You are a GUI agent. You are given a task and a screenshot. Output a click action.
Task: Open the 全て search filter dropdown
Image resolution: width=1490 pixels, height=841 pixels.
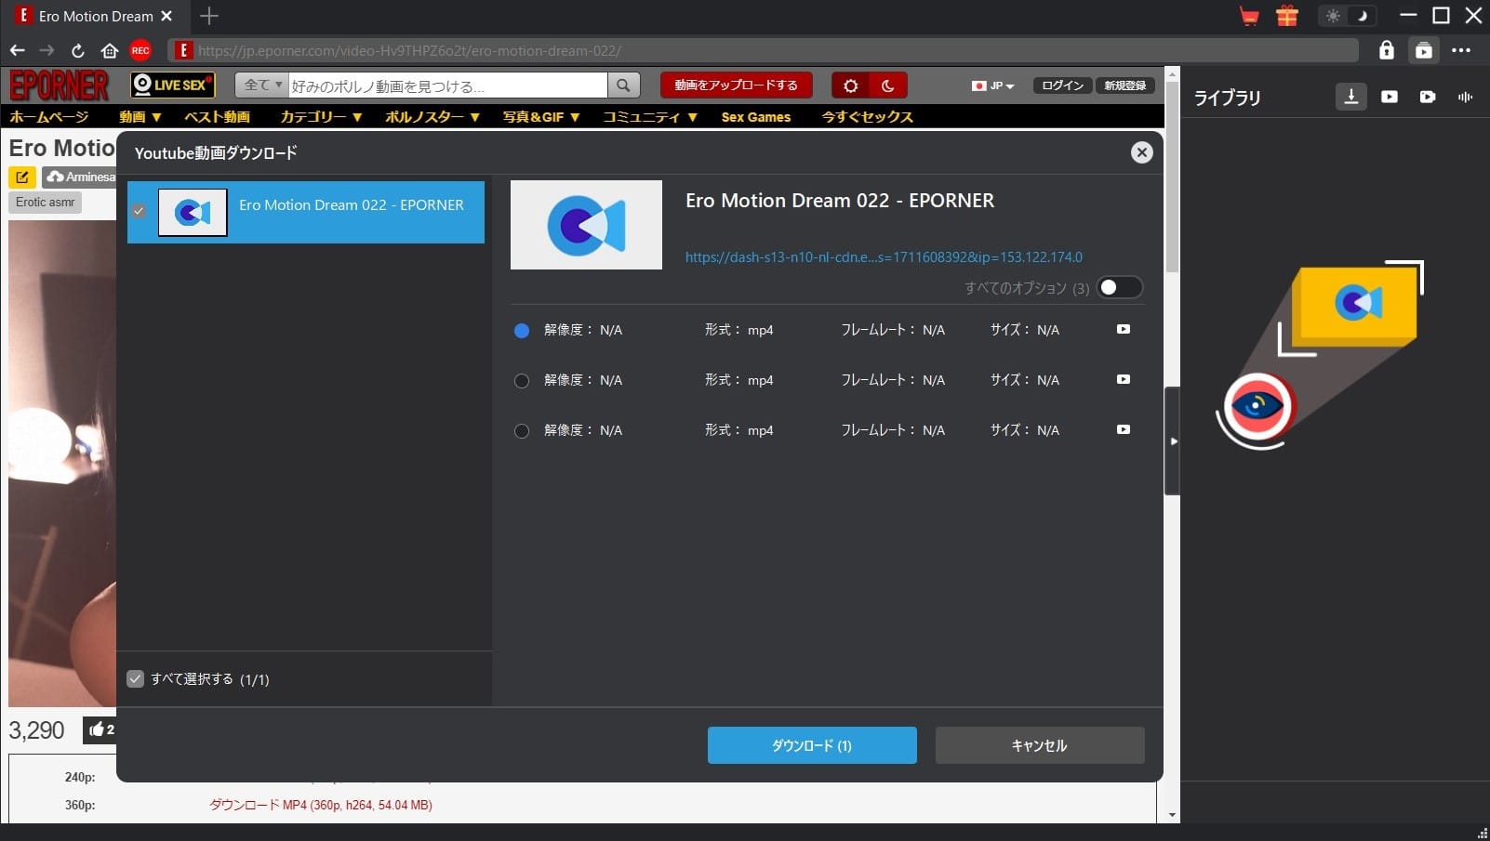(261, 85)
